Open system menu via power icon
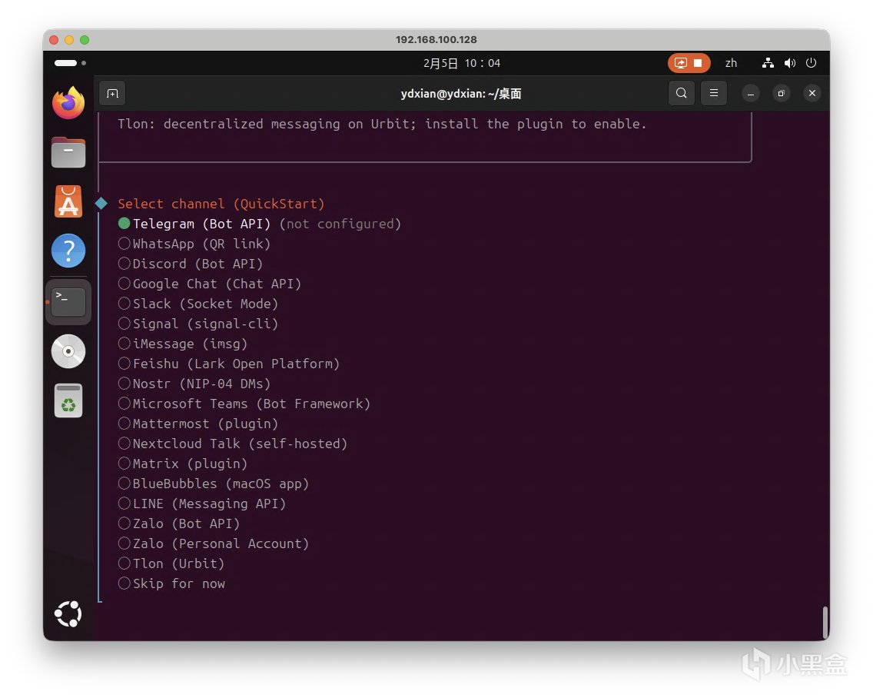 811,63
